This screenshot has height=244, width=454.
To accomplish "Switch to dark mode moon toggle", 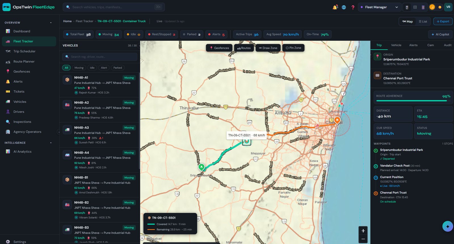I will click(x=432, y=7).
